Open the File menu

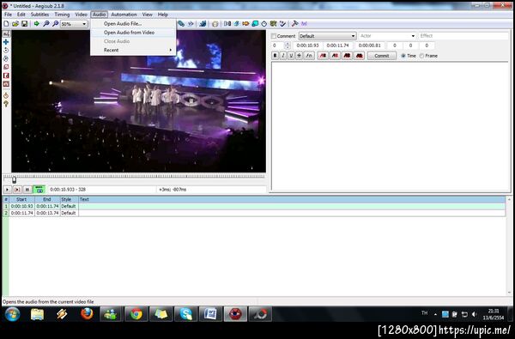click(8, 15)
